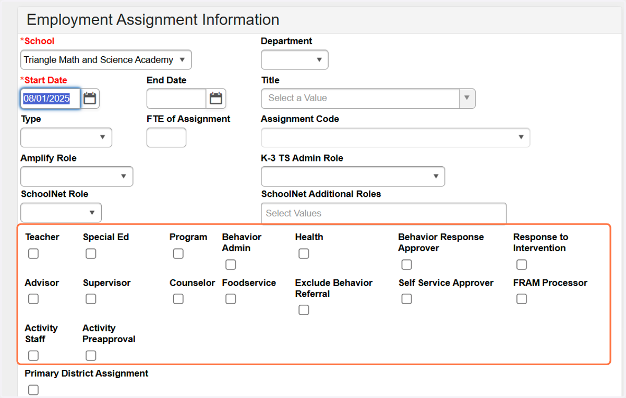Click the Start Date input field
The image size is (626, 398).
point(50,98)
